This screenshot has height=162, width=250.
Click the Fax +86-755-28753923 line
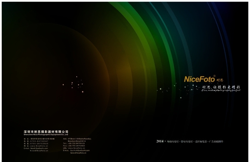pyautogui.click(x=74, y=146)
